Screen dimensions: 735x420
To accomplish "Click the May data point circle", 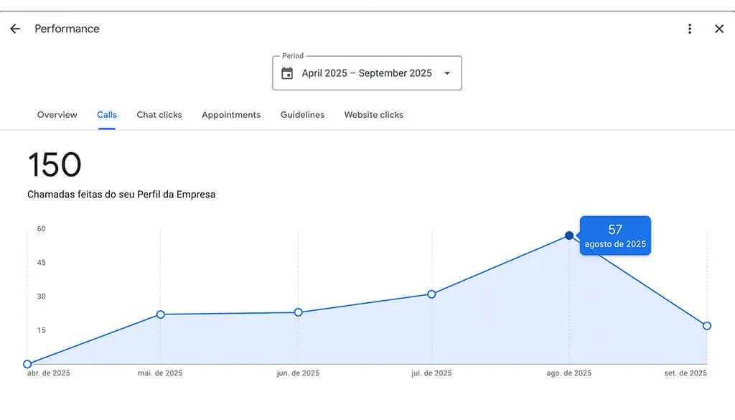I will (x=159, y=314).
